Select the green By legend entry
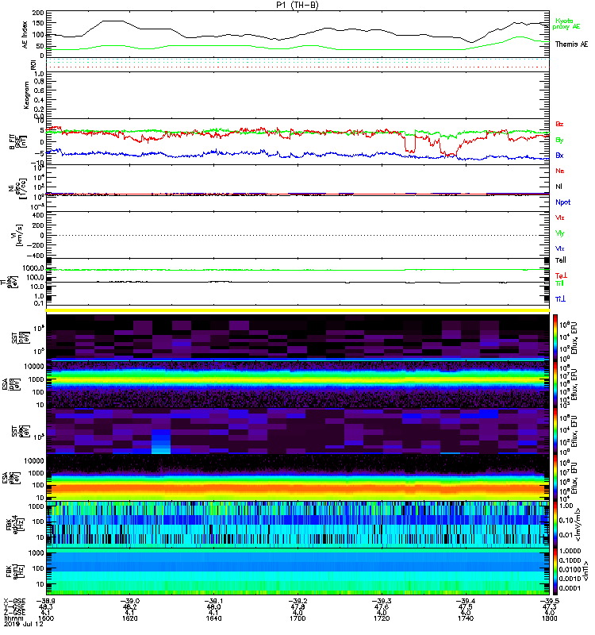Image resolution: width=595 pixels, height=635 pixels. [559, 140]
